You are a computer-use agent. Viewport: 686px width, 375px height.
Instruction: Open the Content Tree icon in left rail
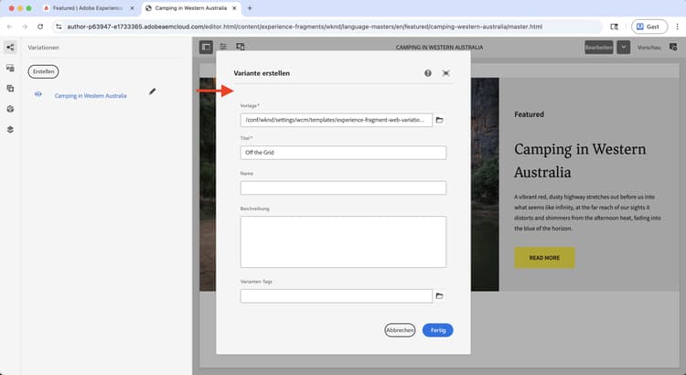pos(10,109)
